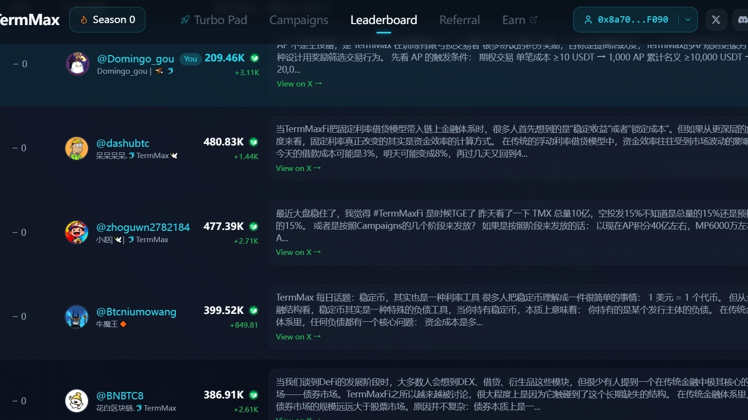Click View on X for dashubtc post
This screenshot has height=420, width=748.
pyautogui.click(x=298, y=168)
